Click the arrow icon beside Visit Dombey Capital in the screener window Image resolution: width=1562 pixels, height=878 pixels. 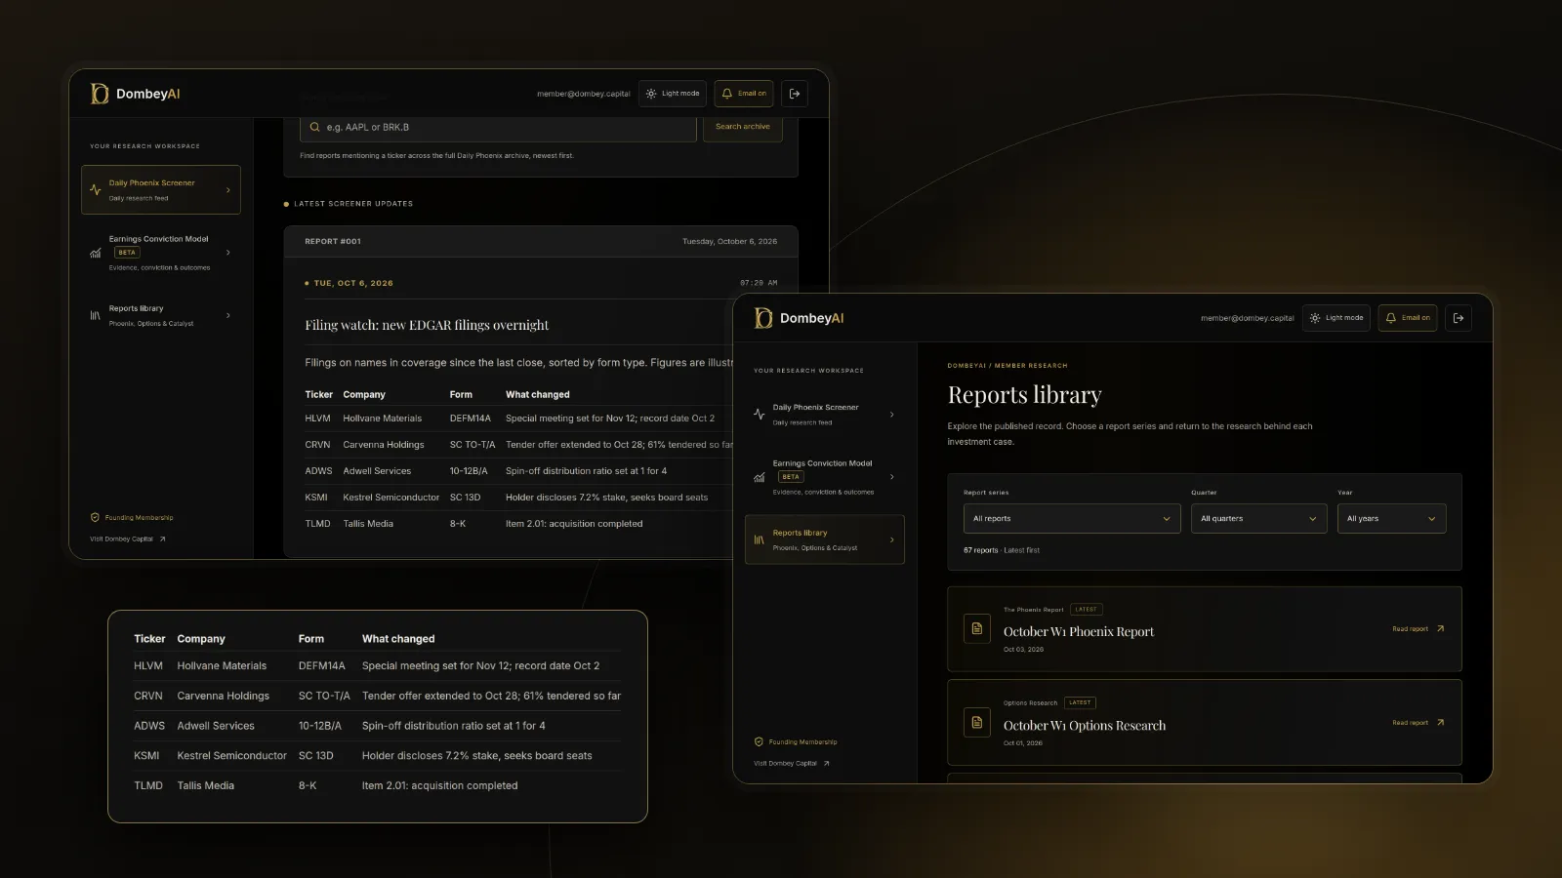(163, 539)
